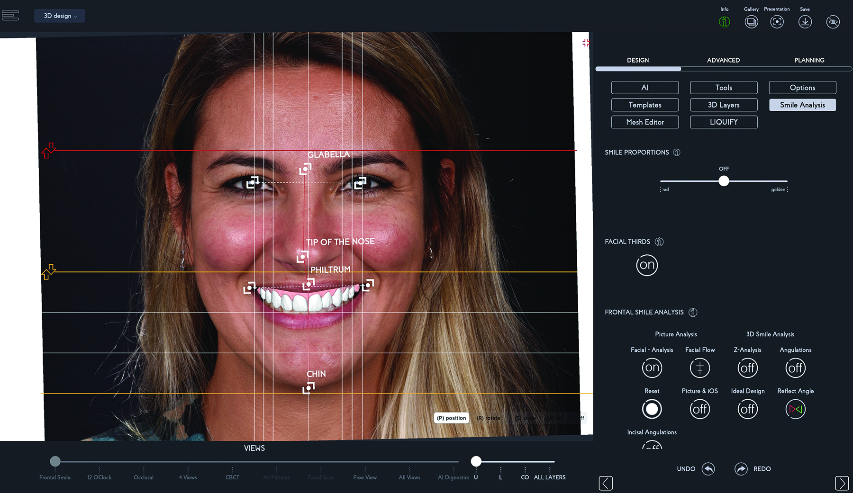Open the hamburger menu at top left

tap(10, 16)
